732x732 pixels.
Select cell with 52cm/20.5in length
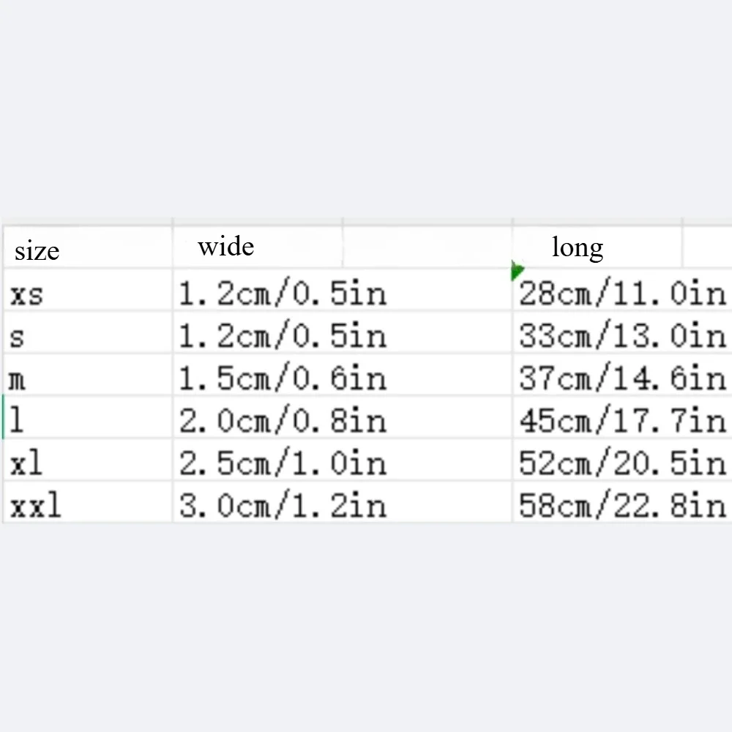point(622,463)
